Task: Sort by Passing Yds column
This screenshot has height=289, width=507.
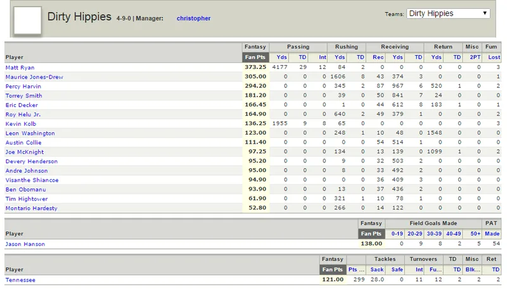Action: [281, 57]
